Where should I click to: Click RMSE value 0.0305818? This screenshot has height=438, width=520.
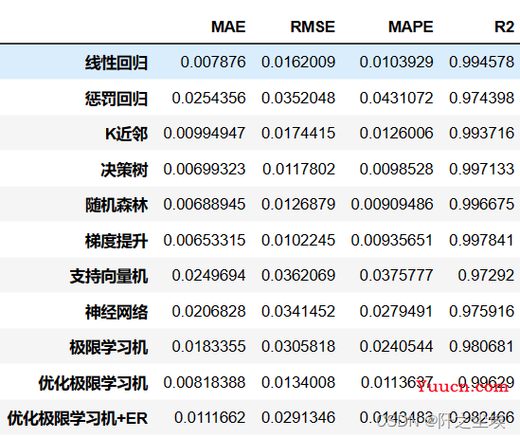(x=298, y=346)
